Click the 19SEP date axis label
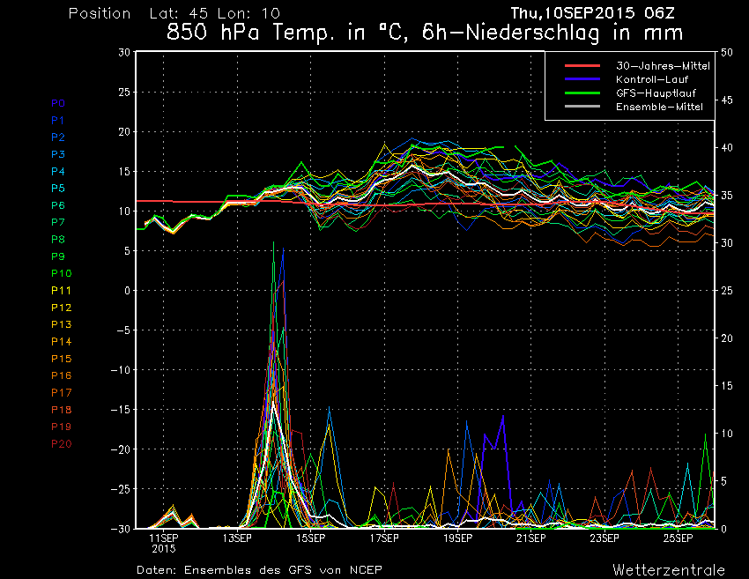Image resolution: width=749 pixels, height=579 pixels. [x=457, y=538]
